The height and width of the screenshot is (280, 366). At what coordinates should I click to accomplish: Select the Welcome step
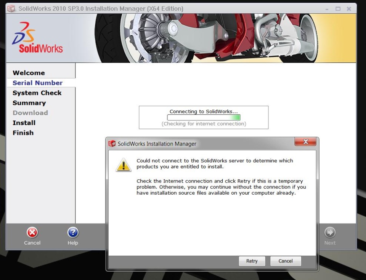(x=29, y=73)
